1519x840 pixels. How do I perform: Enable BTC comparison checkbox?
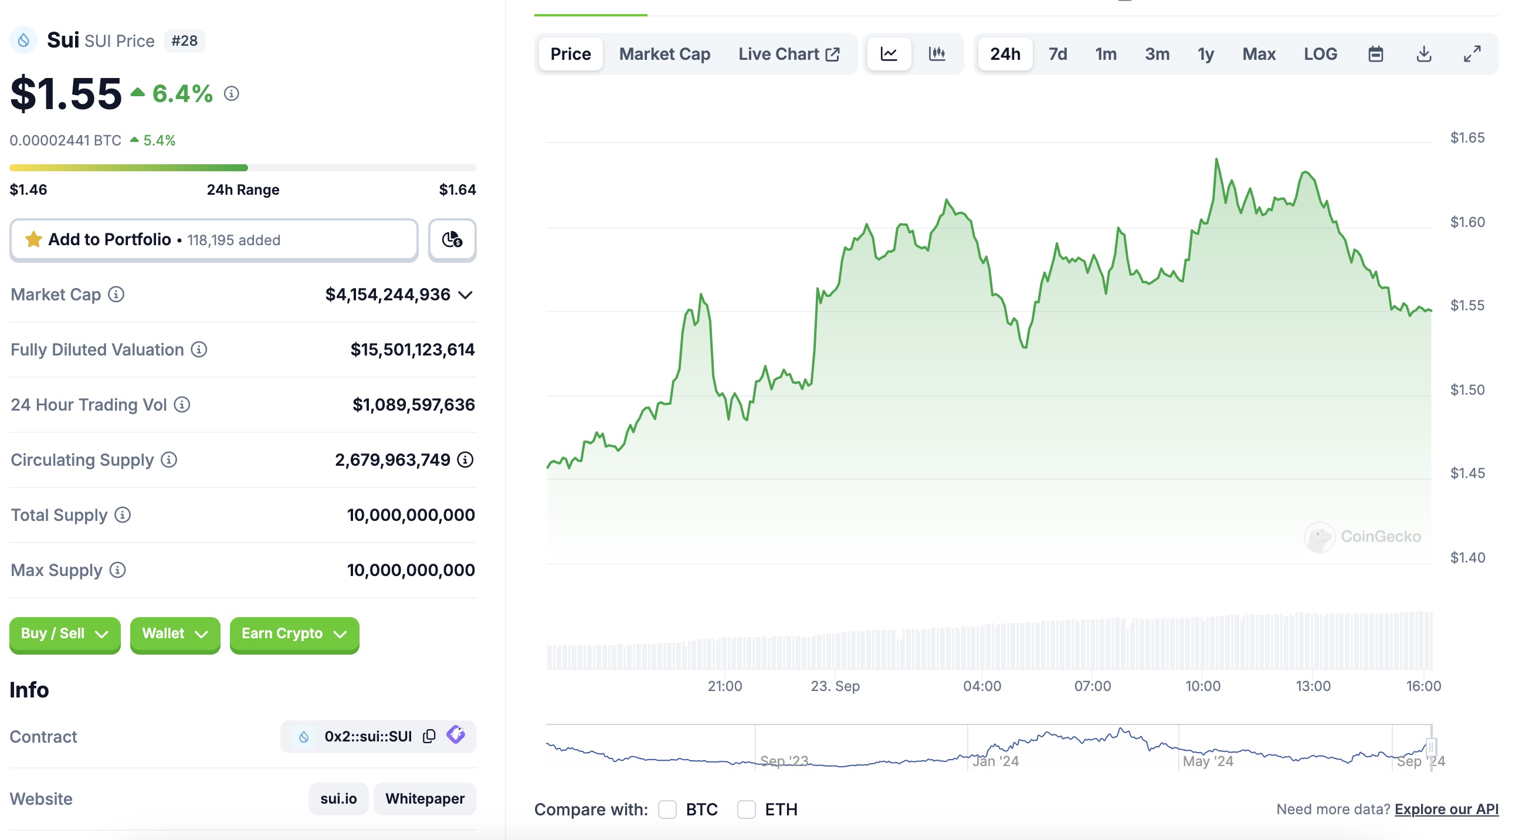(667, 809)
